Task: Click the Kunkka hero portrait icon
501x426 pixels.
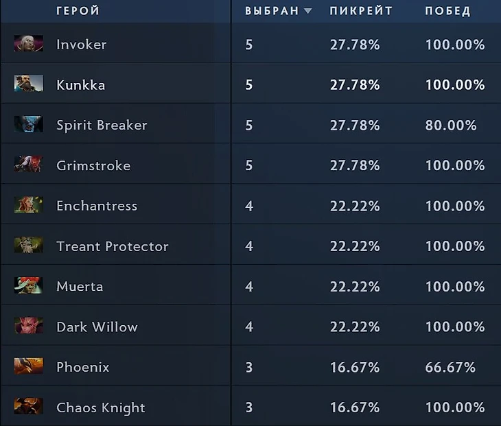Action: 28,84
